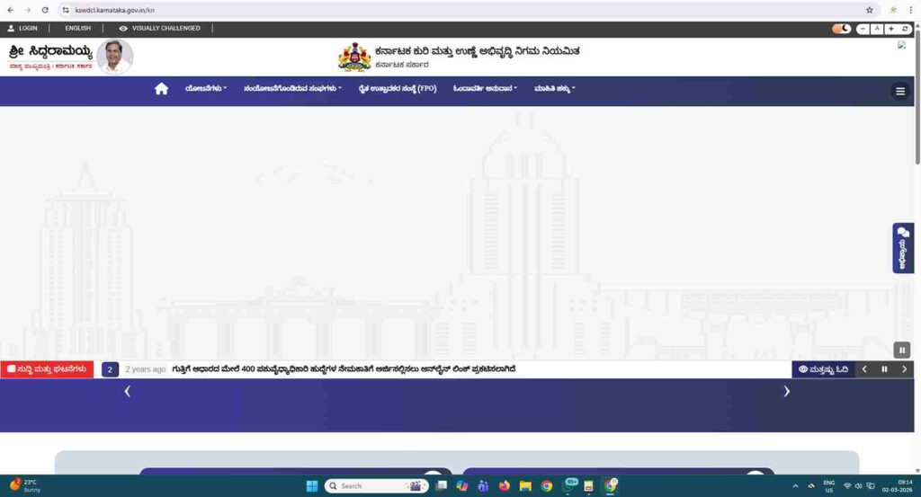This screenshot has height=497, width=921.
Task: Click the decrease font size minus button
Action: click(863, 29)
